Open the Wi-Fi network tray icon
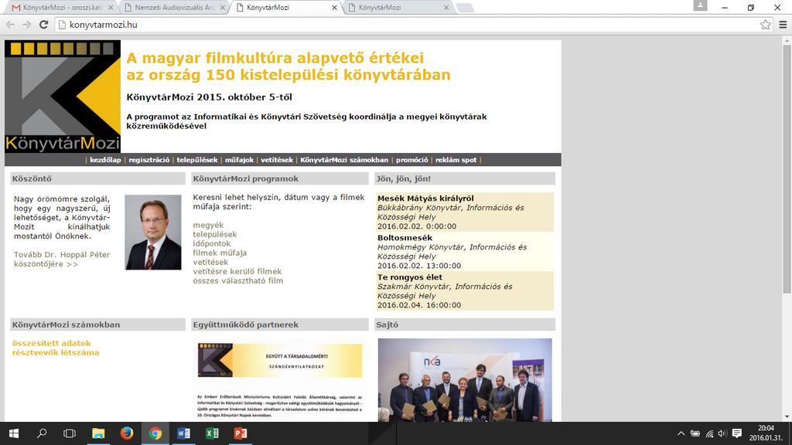The image size is (792, 445). click(710, 433)
